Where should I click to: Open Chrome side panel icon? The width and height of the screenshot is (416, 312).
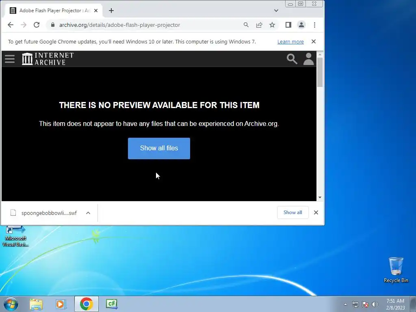(x=288, y=25)
